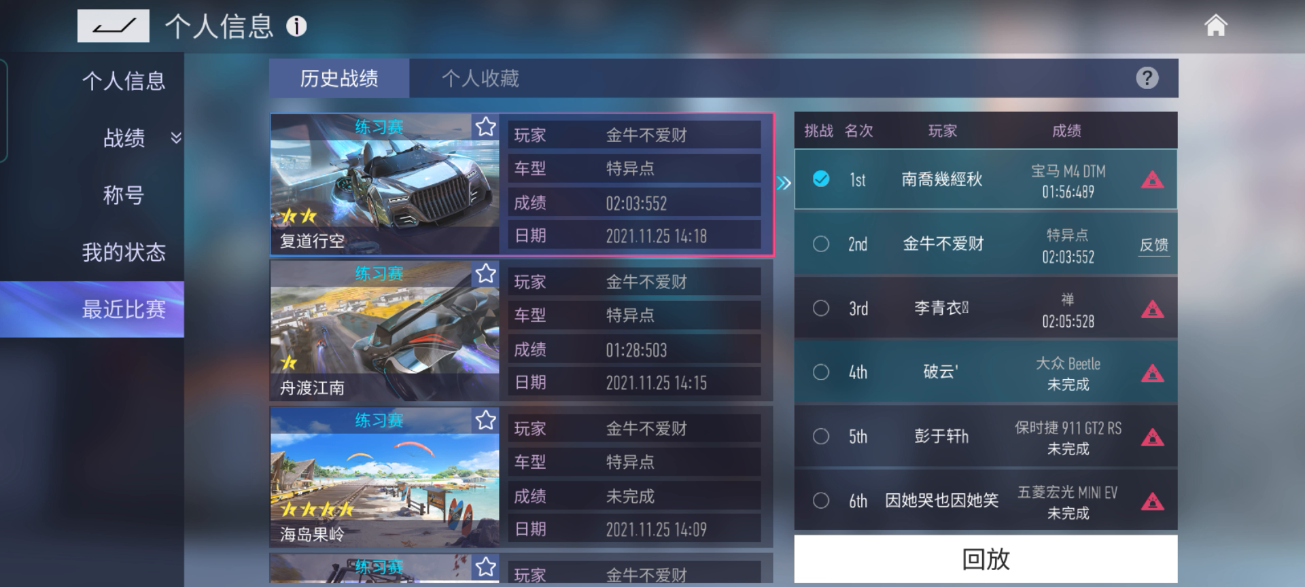Favorite the 海岛果岭 race with its star
The image size is (1305, 587).
[x=485, y=421]
